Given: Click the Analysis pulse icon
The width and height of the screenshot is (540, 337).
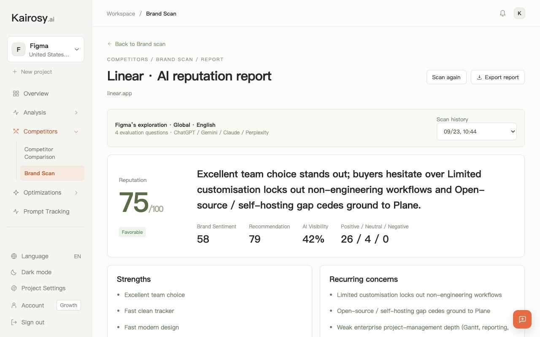Looking at the screenshot, I should click(16, 112).
